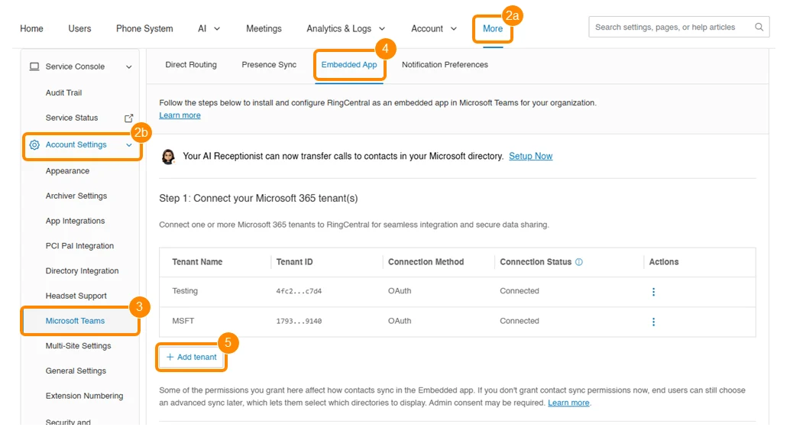The width and height of the screenshot is (790, 437).
Task: Open Service Status in sidebar
Action: (x=72, y=118)
